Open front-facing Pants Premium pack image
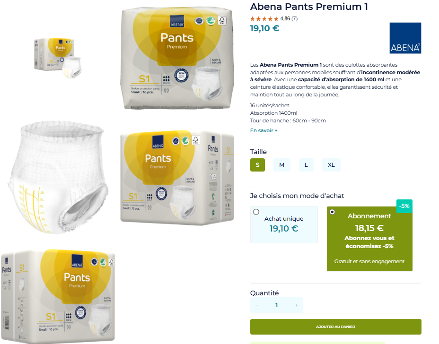This screenshot has height=344, width=439. pos(177,58)
